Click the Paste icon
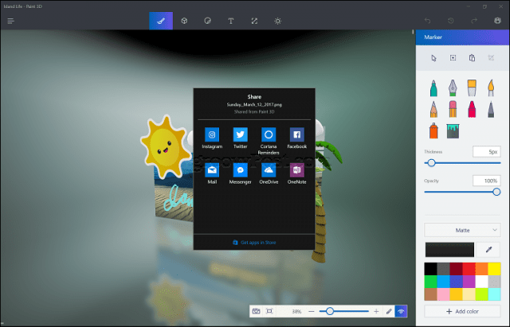Image resolution: width=510 pixels, height=327 pixels. (x=472, y=58)
